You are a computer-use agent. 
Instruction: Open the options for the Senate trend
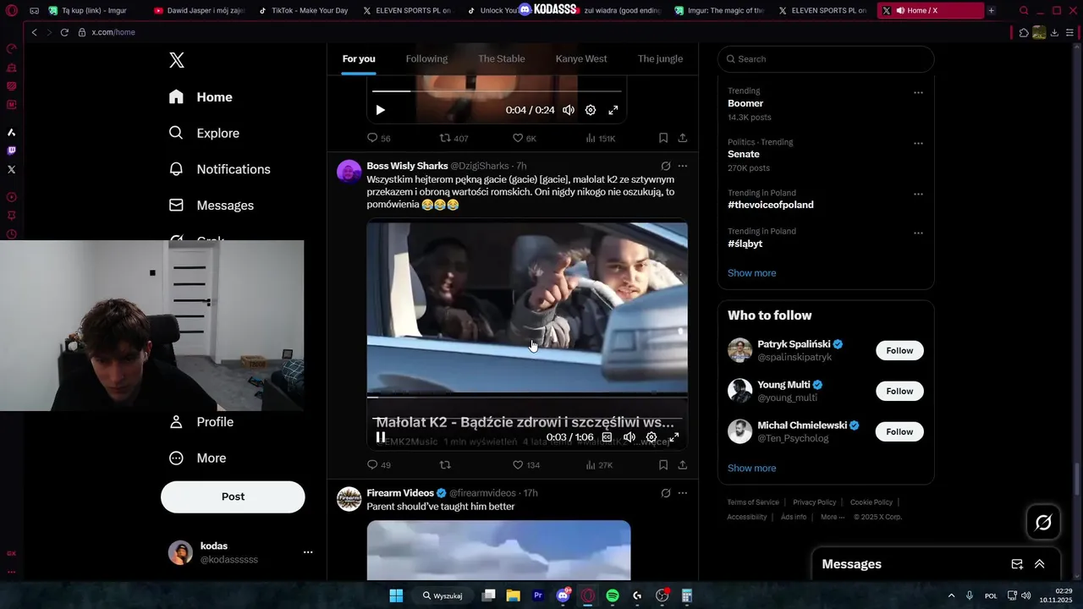[918, 144]
